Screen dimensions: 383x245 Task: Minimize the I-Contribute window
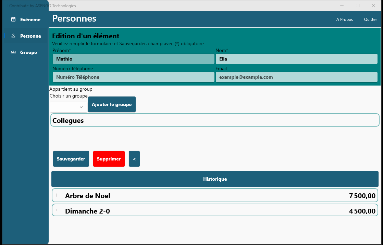(342, 5)
